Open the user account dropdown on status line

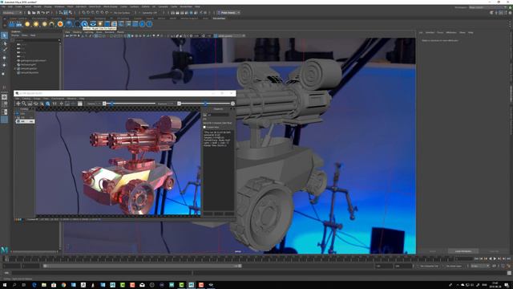(228, 13)
